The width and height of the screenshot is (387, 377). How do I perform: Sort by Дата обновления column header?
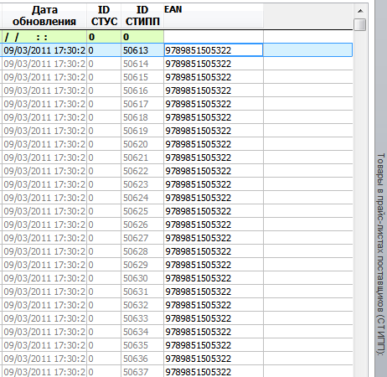(44, 16)
